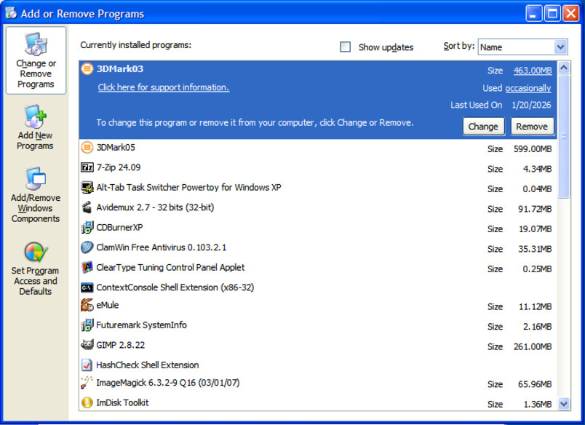Select the 3DMark05 icon
This screenshot has width=585, height=425.
(87, 148)
